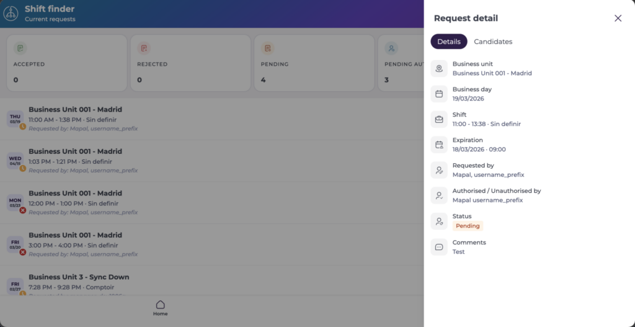The height and width of the screenshot is (327, 635).
Task: Click the Status person icon
Action: pyautogui.click(x=439, y=222)
